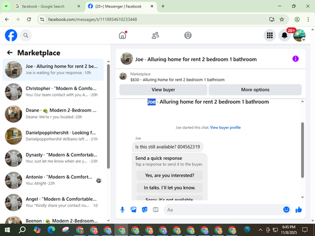Viewport: 315px width, 236px height.
Task: Click the $630 Alluring home listing text
Action: click(178, 80)
